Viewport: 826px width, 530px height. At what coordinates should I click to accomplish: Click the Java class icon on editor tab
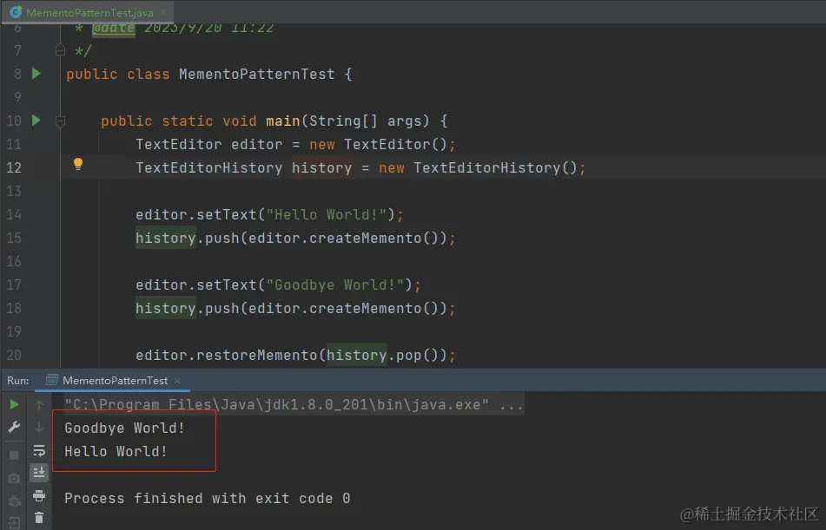coord(16,11)
